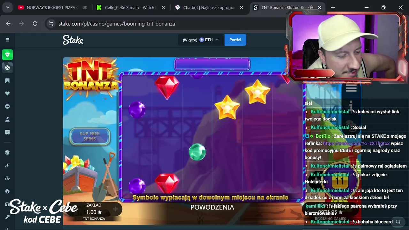Open the in-game hamburger menu
The width and height of the screenshot is (409, 230).
click(351, 88)
